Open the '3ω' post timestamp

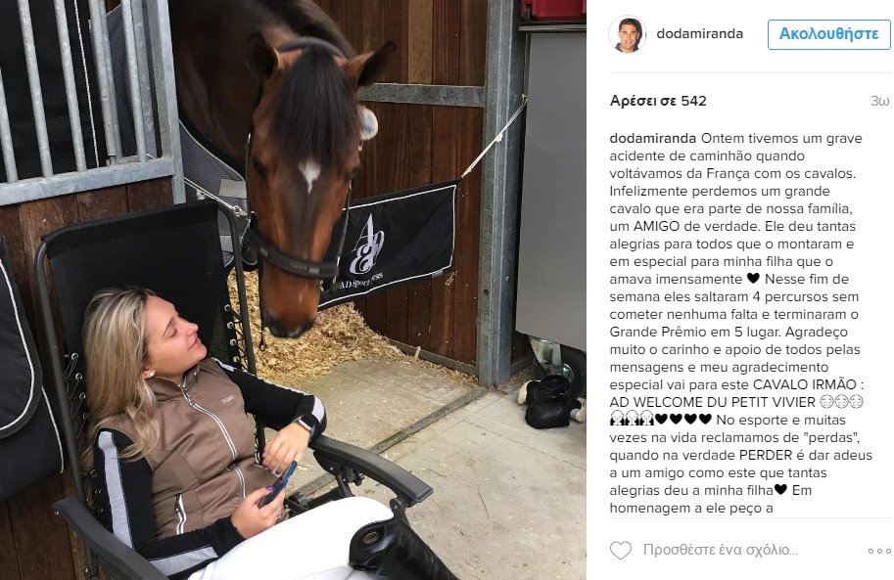(x=879, y=101)
